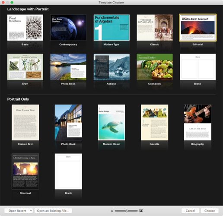Select the Gazette portrait template

coord(155,122)
